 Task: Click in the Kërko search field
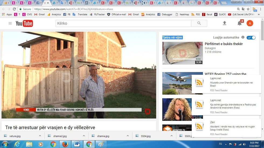(x=123, y=23)
